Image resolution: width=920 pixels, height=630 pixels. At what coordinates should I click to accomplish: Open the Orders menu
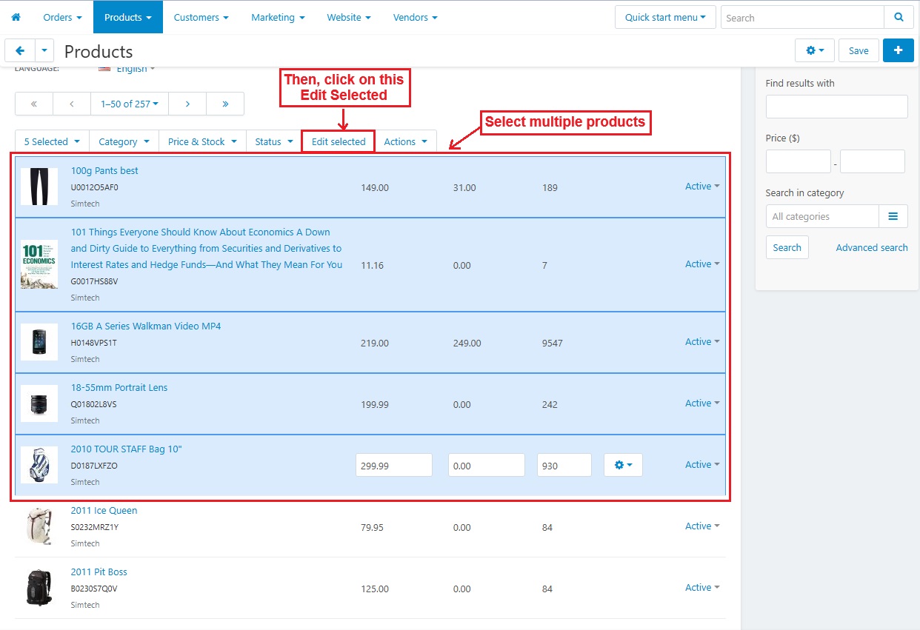click(x=62, y=17)
